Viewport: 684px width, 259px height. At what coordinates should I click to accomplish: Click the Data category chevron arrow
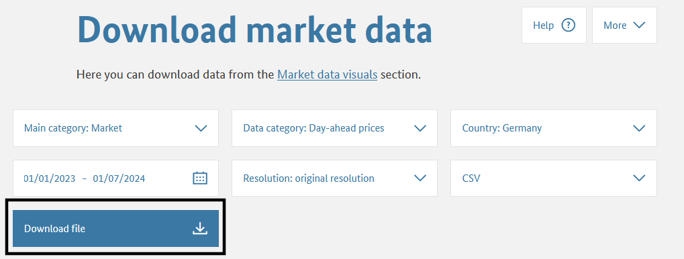[x=420, y=128]
